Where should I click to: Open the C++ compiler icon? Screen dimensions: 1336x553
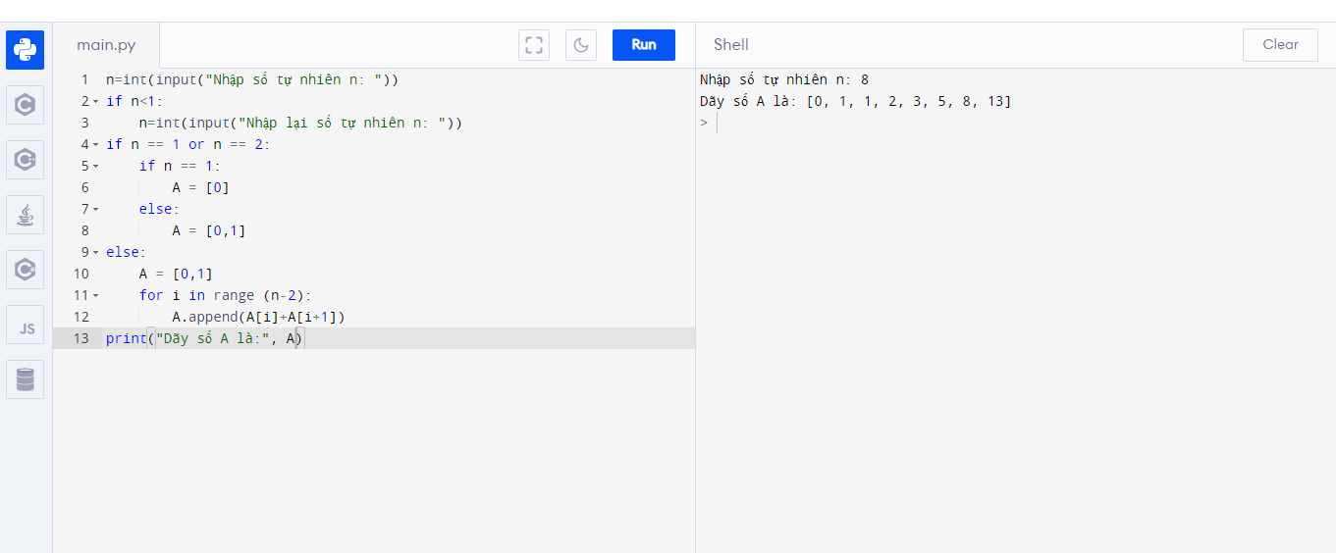(x=25, y=160)
